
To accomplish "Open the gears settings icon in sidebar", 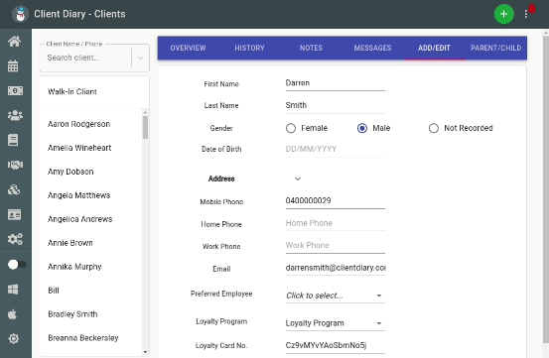I will pos(15,239).
